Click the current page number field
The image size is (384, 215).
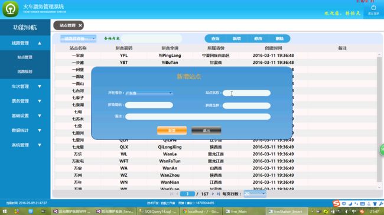coord(187,194)
